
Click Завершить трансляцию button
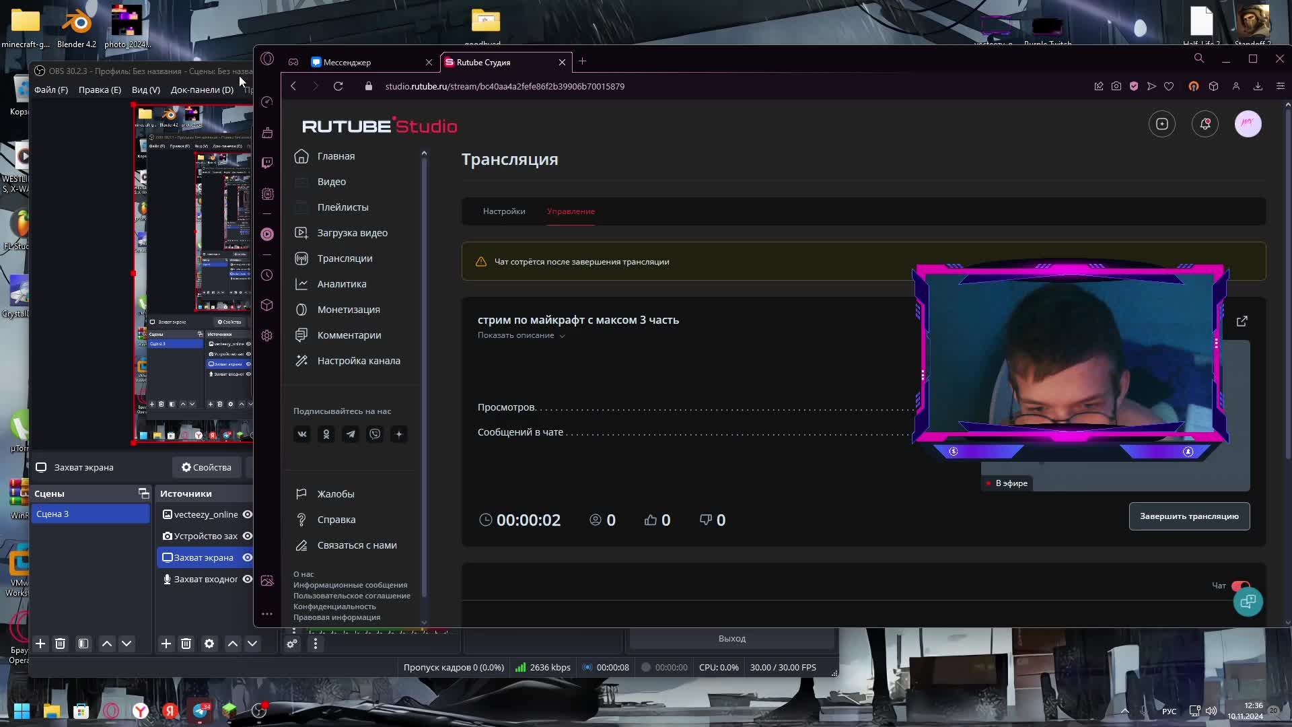point(1189,516)
